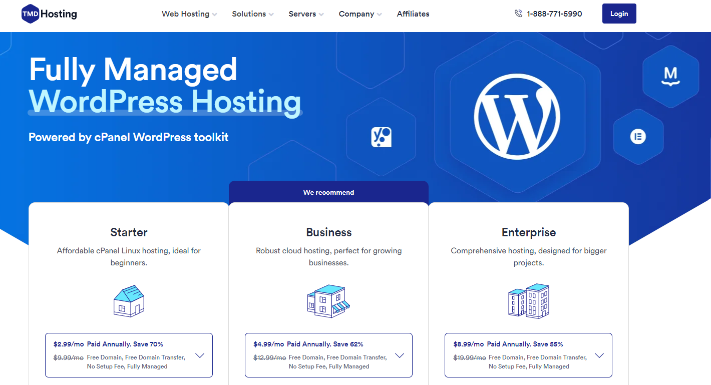Click the Business plan title
The width and height of the screenshot is (711, 385).
329,232
